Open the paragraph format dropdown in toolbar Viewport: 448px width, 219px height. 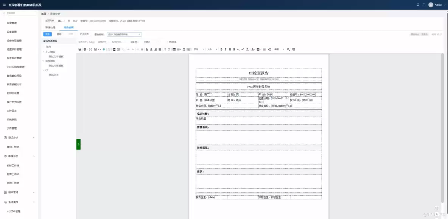[x=279, y=49]
